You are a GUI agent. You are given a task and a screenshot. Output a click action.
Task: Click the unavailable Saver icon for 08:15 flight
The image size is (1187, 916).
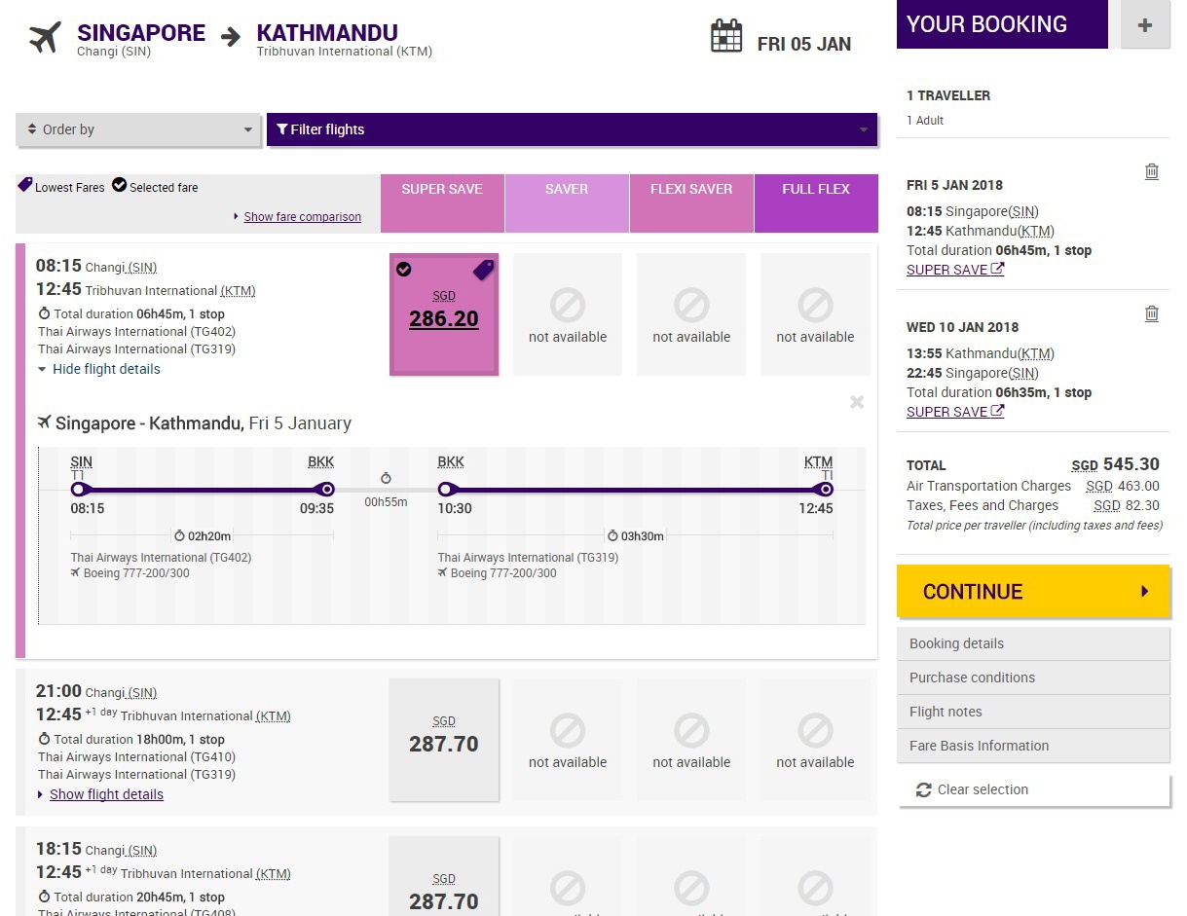[x=568, y=305]
